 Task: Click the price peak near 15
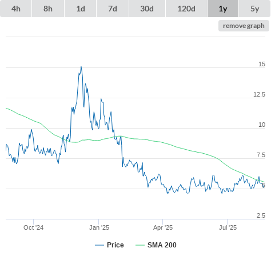tap(81, 67)
